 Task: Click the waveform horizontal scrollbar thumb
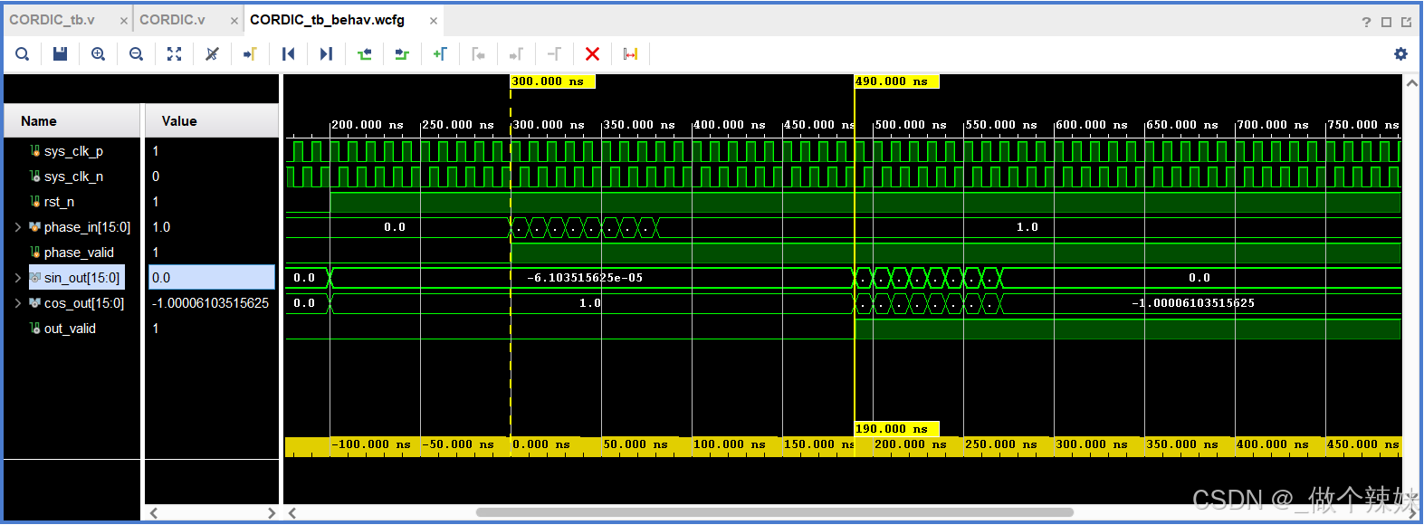click(x=775, y=512)
